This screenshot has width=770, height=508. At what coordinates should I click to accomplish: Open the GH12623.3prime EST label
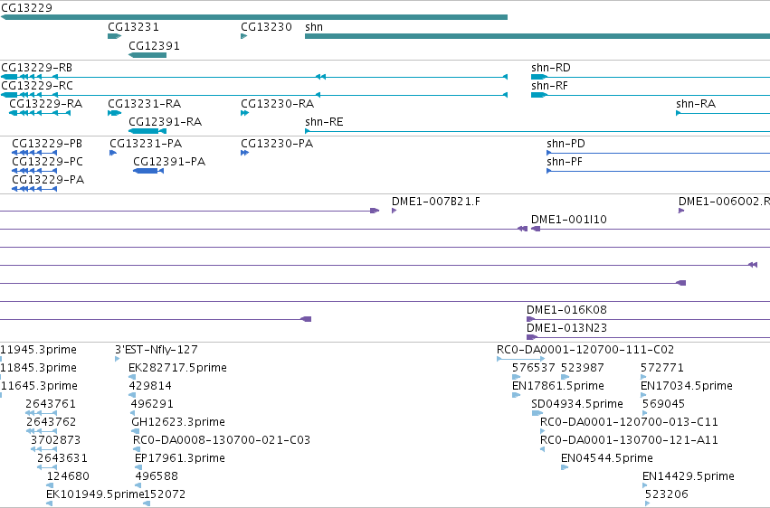(178, 422)
